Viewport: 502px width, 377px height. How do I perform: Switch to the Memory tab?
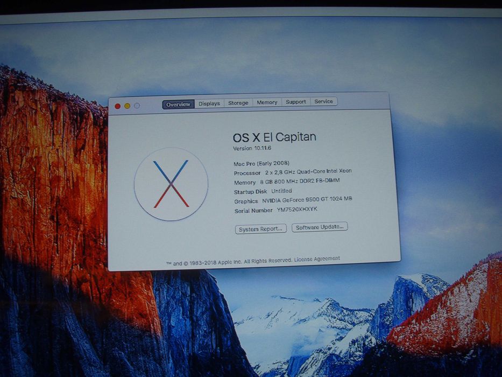pos(267,102)
